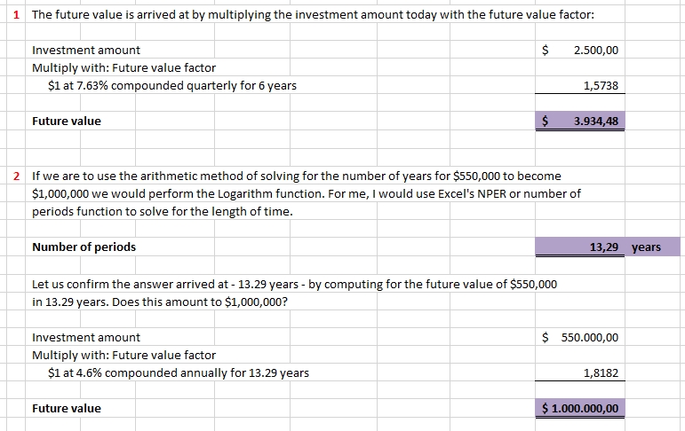Click the bold 'Future value' label next to 1.000.000,00
The image size is (685, 431).
(67, 408)
